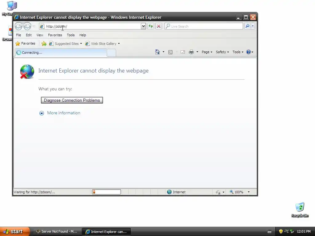Viewport: 315px width, 236px height.
Task: Click into the Live Search box
Action: point(204,26)
